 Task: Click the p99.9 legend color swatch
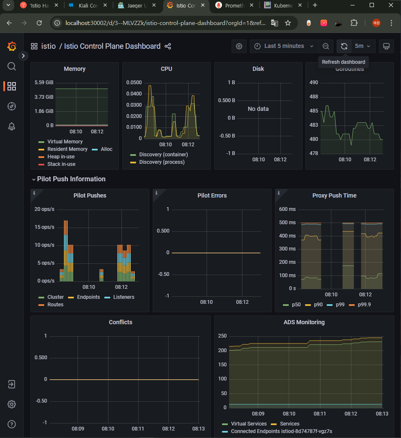(x=352, y=305)
